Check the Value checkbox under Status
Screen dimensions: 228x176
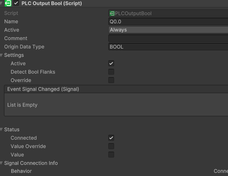click(x=111, y=155)
